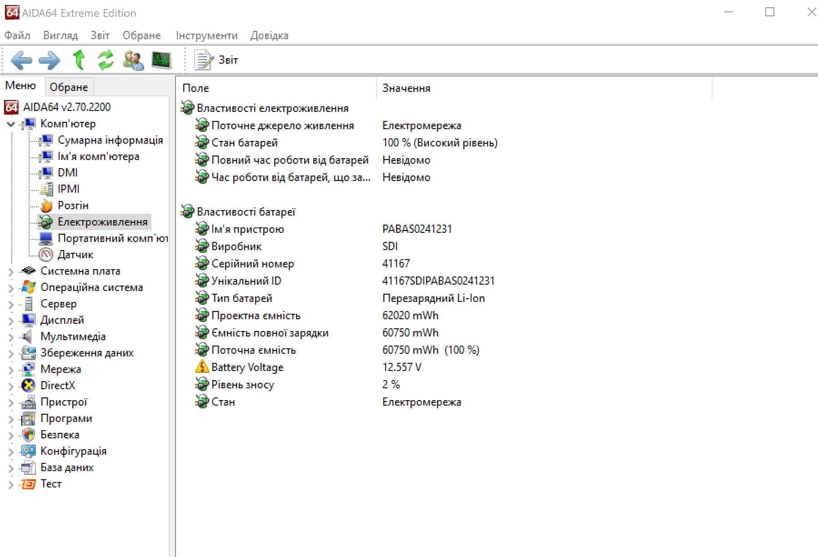
Task: Click the Мультимедіа speaker icon
Action: pos(28,336)
